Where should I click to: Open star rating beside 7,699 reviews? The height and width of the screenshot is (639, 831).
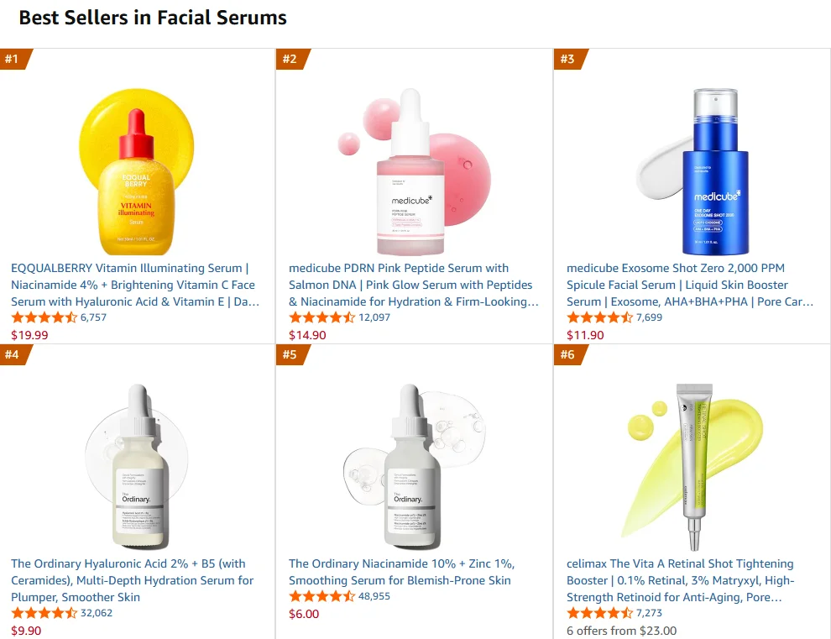599,317
